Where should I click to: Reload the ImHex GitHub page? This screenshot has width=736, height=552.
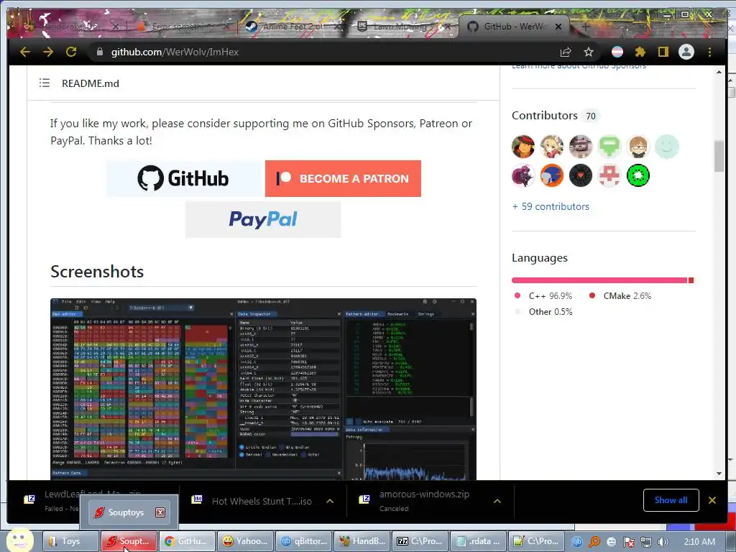71,52
